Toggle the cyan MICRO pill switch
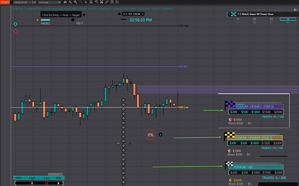 45,20
